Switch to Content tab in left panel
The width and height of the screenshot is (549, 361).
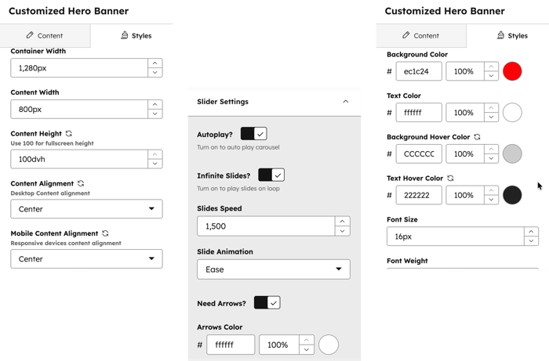[x=45, y=36]
